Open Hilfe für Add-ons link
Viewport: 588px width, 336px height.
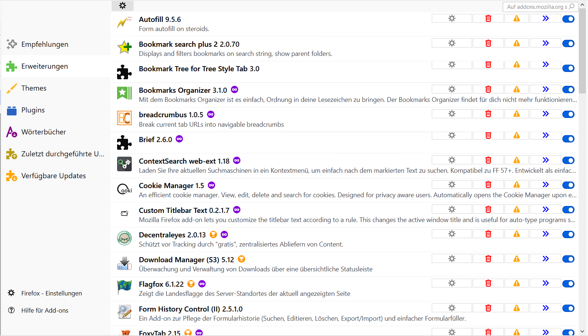(x=45, y=310)
